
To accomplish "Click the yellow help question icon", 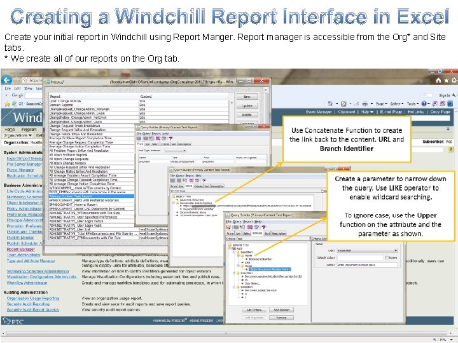I will 451,149.
